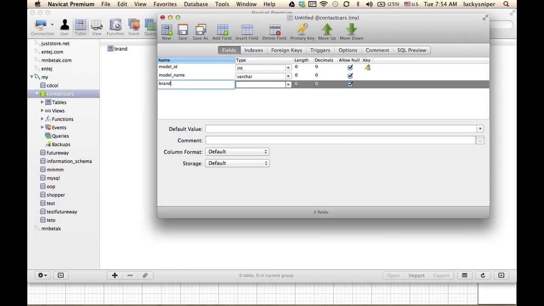
Task: Open Type dropdown for model_name row
Action: [288, 76]
